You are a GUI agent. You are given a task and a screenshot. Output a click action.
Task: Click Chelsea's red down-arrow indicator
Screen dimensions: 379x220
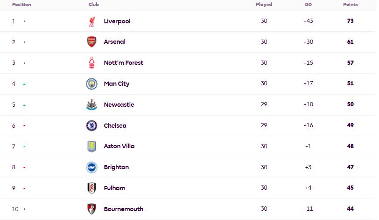coord(24,126)
